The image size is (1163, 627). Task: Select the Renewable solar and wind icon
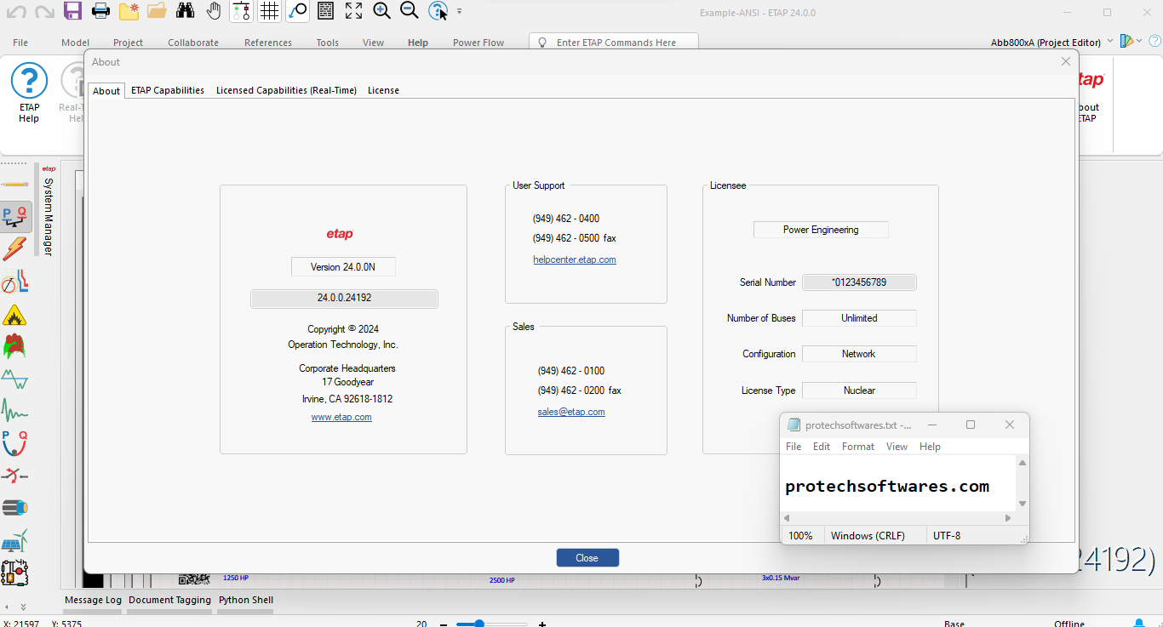coord(15,540)
